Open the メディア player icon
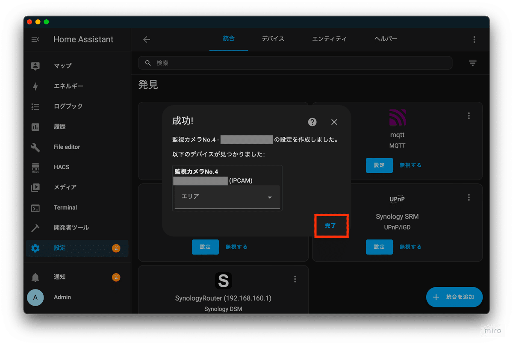This screenshot has width=513, height=345. [35, 187]
